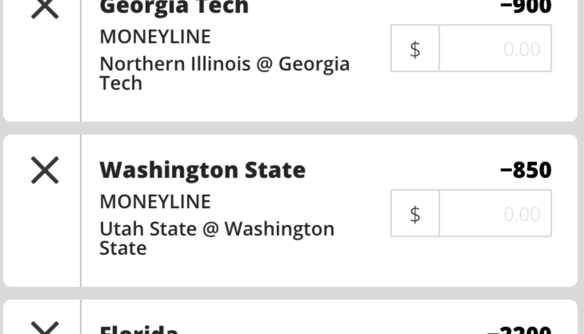Open the Northern Illinois @ Georgia Tech matchup

click(x=225, y=73)
